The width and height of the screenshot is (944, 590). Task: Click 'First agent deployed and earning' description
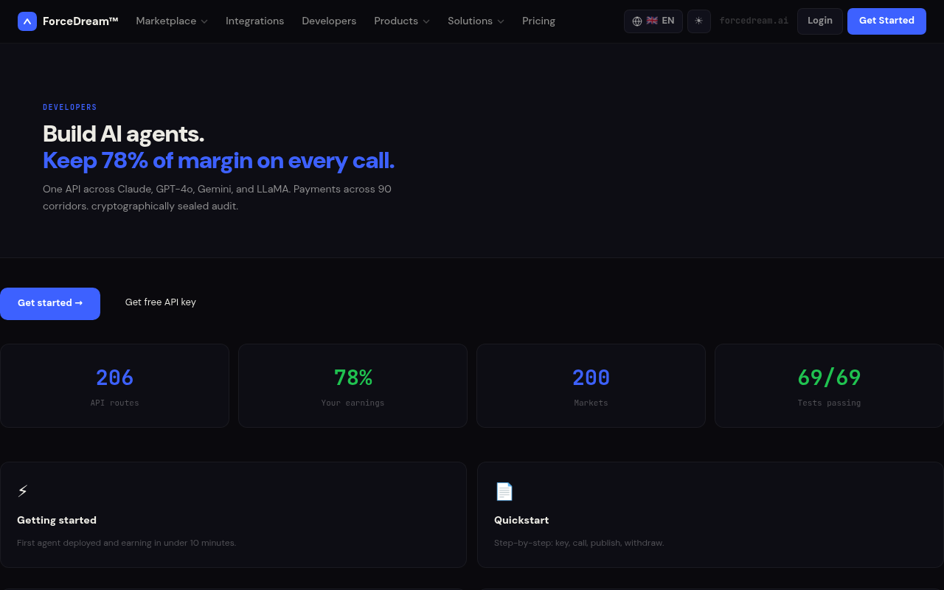(x=127, y=544)
